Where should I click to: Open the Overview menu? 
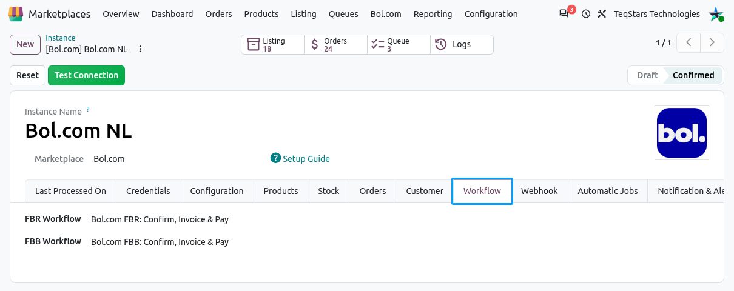pos(121,14)
